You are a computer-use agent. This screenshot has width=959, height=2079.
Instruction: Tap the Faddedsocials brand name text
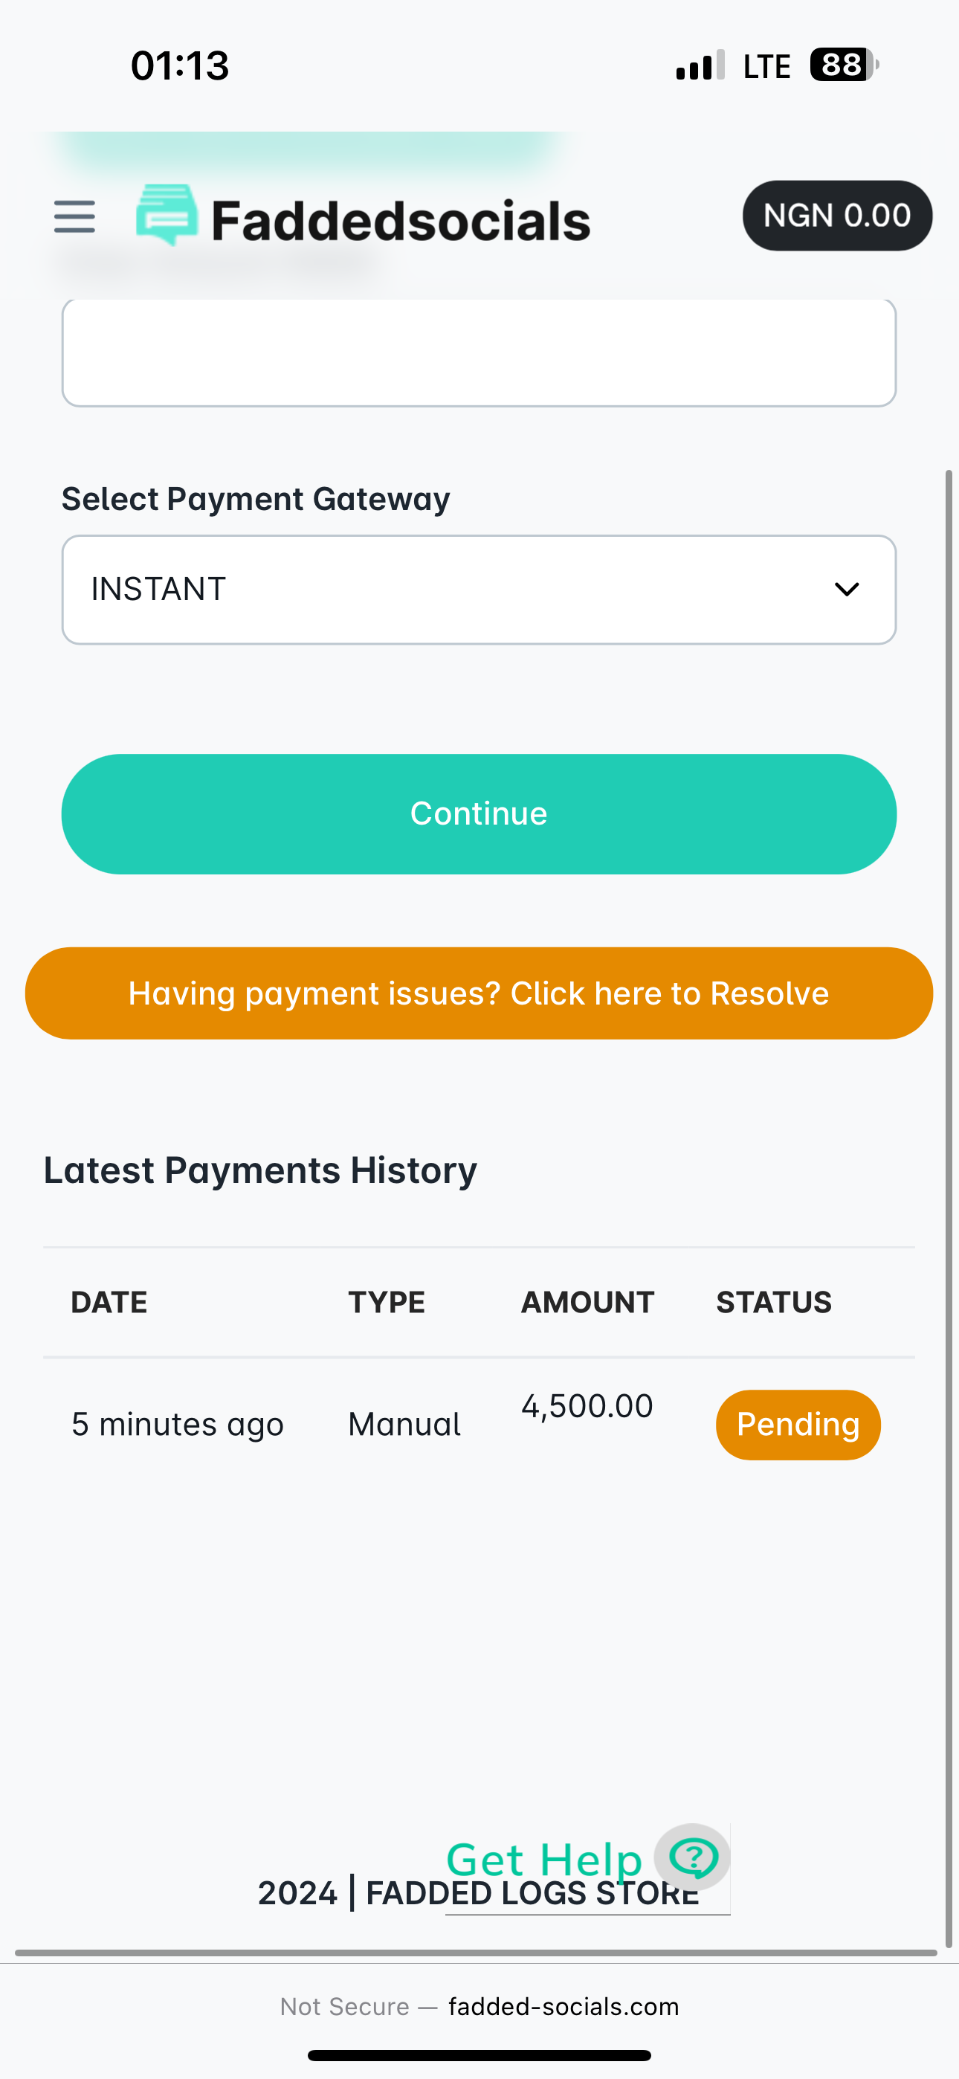[x=401, y=221]
